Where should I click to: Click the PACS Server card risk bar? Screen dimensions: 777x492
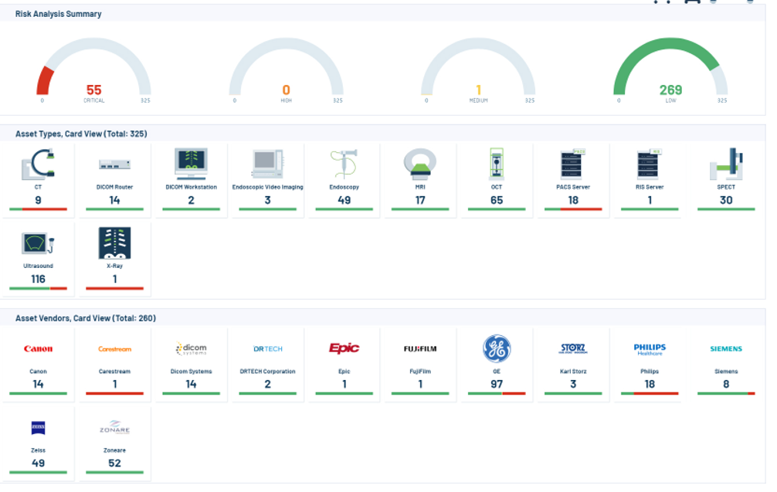coord(573,209)
